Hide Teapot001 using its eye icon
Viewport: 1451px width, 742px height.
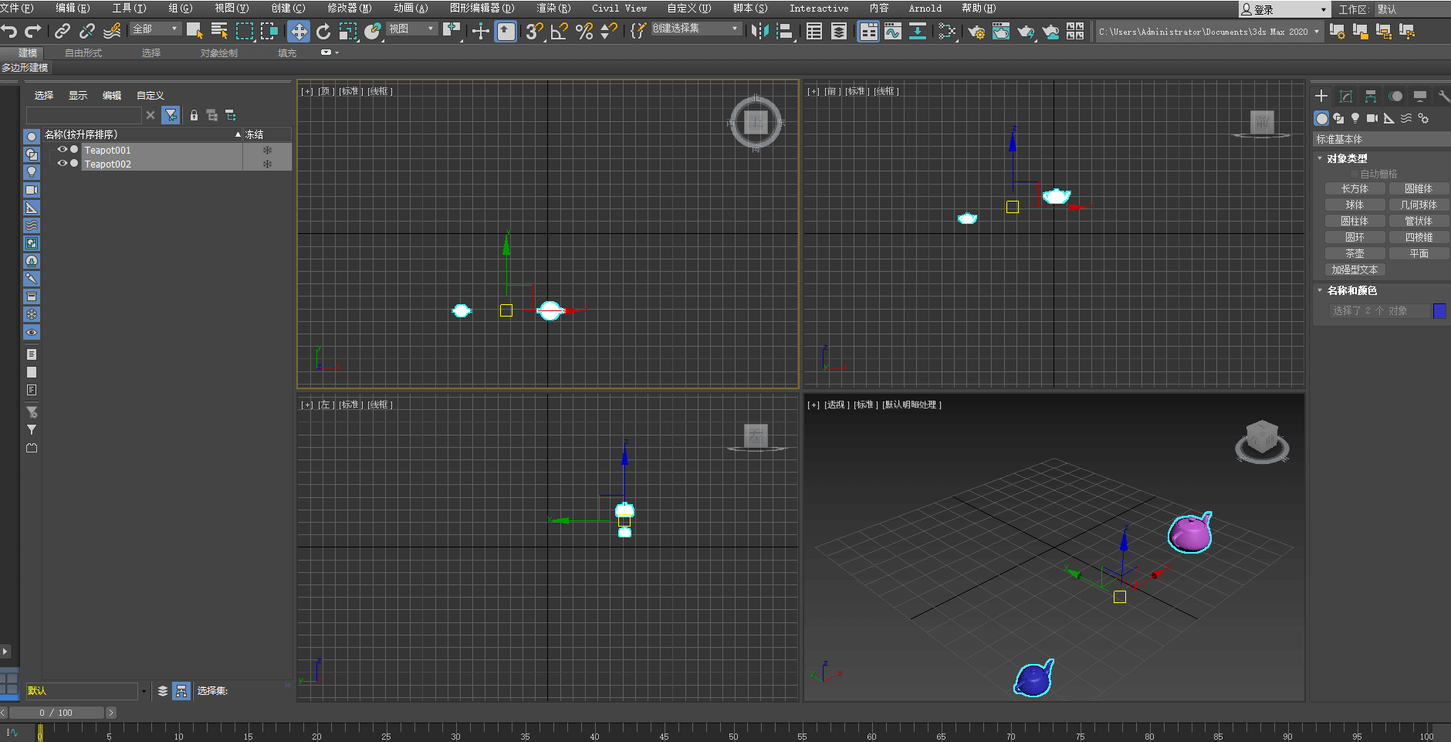[x=62, y=150]
